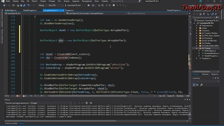Click the LearnOpenTK_ALL startup project button label
The image size is (224, 126).
74,6
